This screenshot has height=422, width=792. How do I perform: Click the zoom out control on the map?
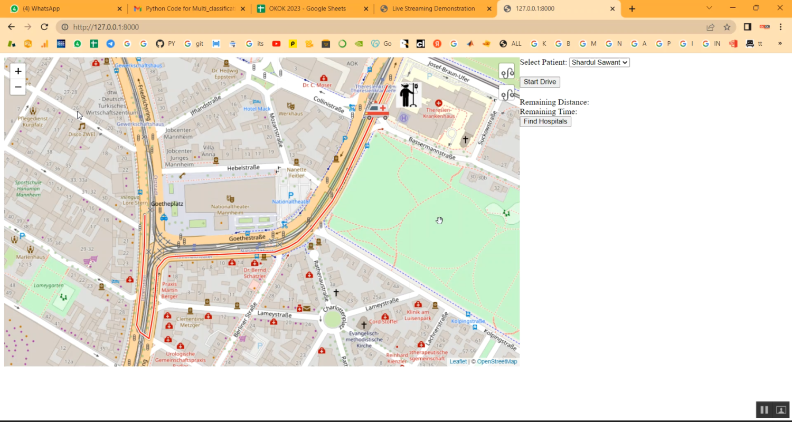[17, 87]
